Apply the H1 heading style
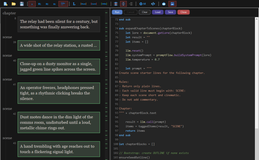This screenshot has width=259, height=160. coord(39,4)
